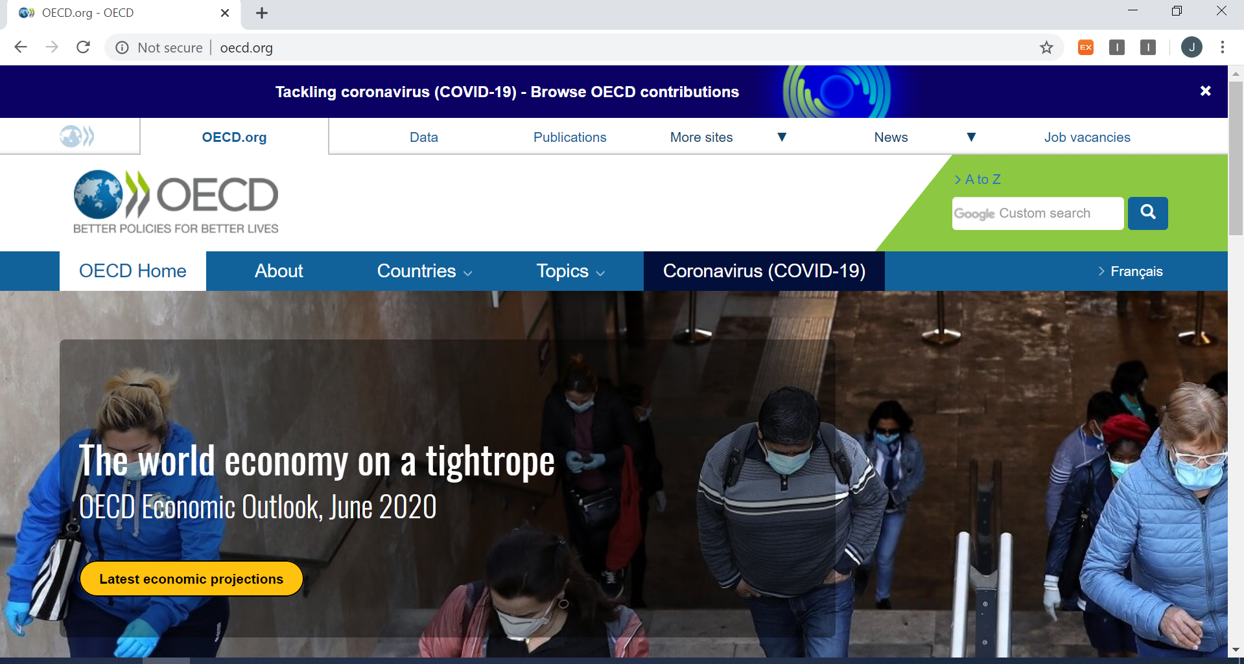The width and height of the screenshot is (1244, 664).
Task: Dismiss the coronavirus banner with the X
Action: coord(1206,91)
